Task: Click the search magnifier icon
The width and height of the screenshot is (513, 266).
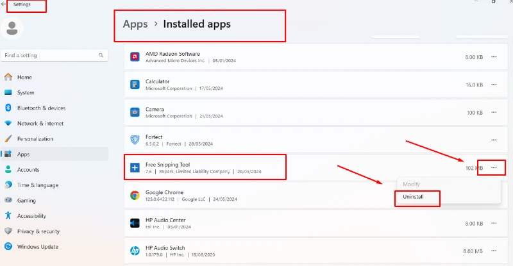Action: (x=101, y=55)
